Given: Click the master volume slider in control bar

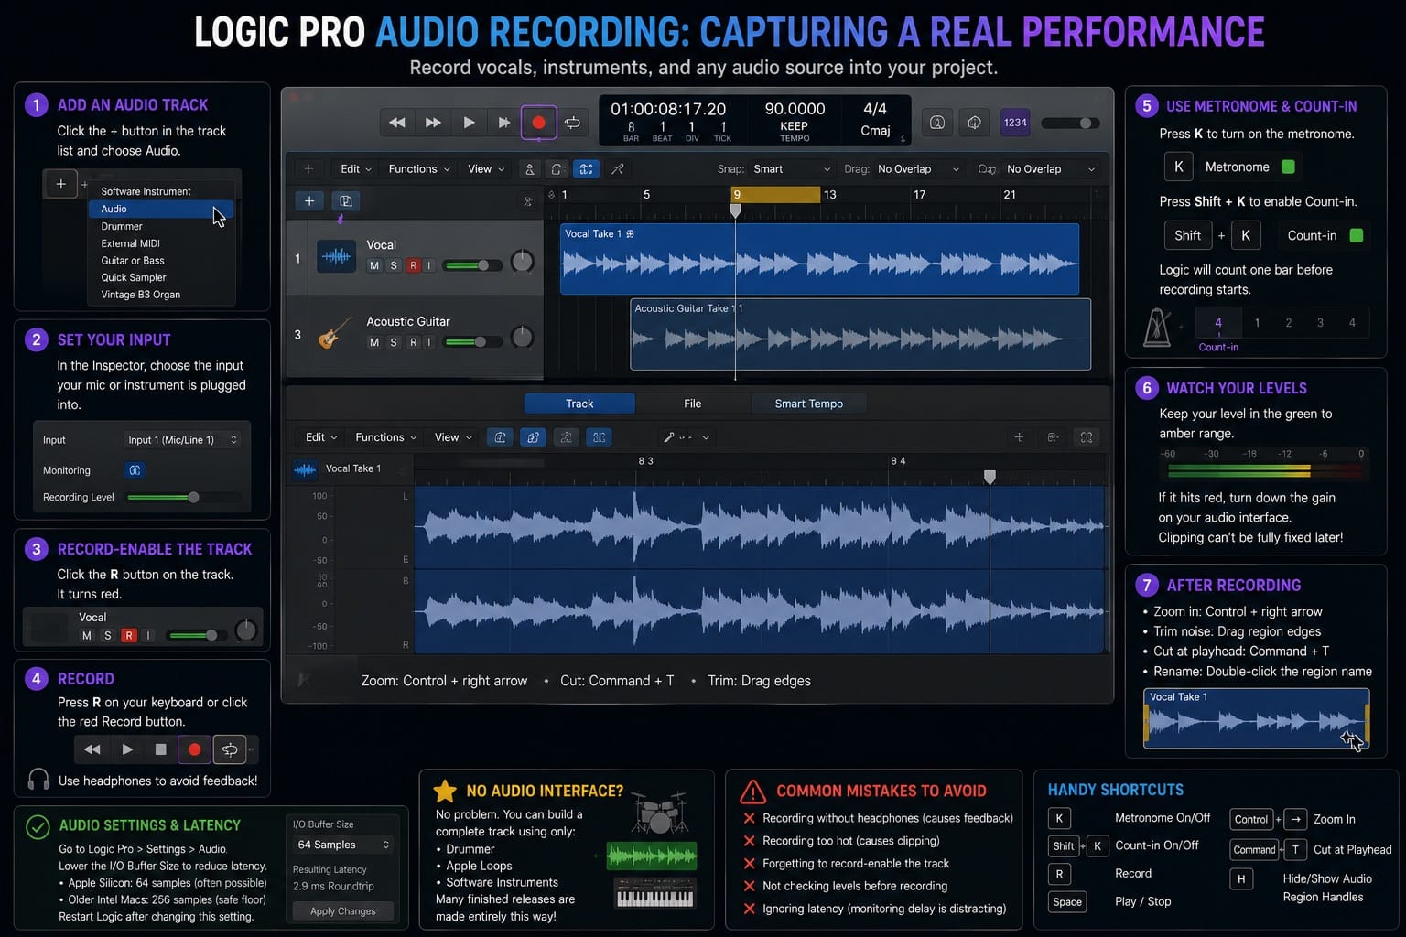Looking at the screenshot, I should click(1070, 123).
